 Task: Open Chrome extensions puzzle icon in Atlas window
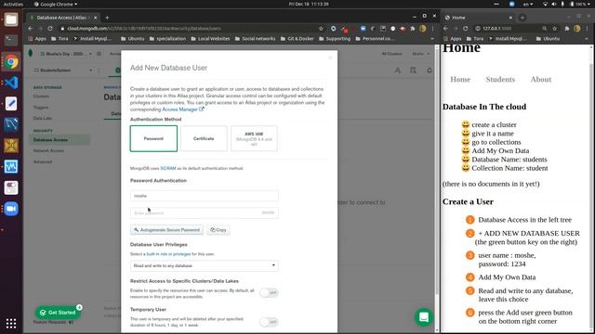pos(413,29)
